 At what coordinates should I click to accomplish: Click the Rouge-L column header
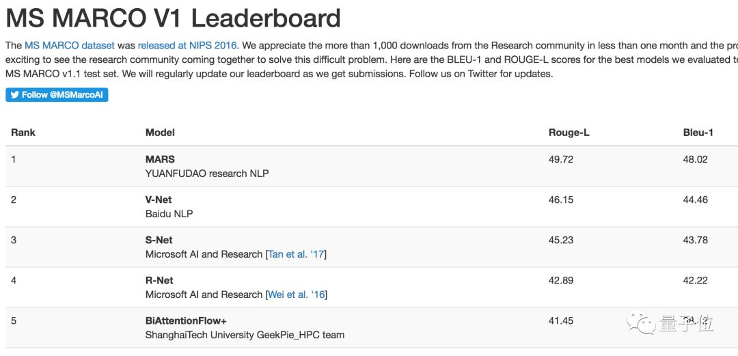click(x=569, y=133)
